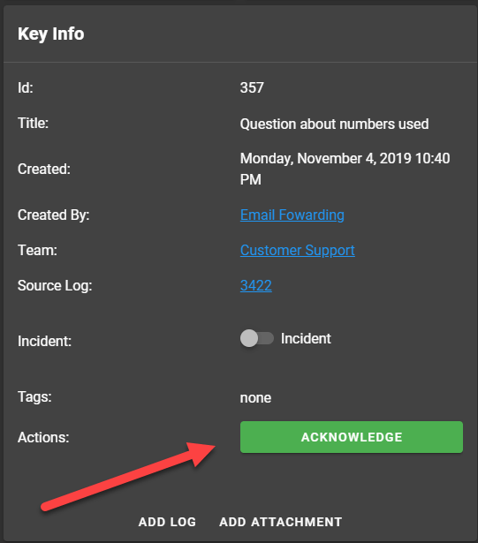This screenshot has height=543, width=478.
Task: Click the Created By field label
Action: click(x=53, y=215)
